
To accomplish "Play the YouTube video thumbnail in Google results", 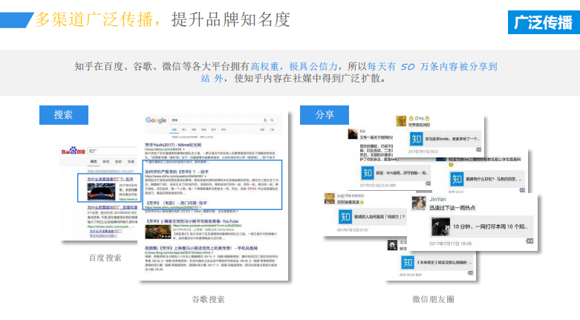I will [158, 232].
